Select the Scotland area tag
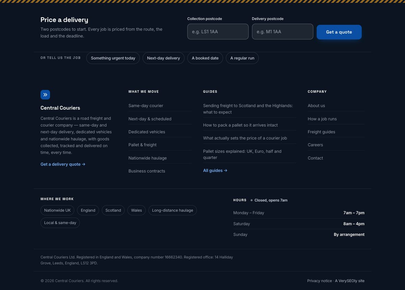This screenshot has width=405, height=290. coord(113,210)
